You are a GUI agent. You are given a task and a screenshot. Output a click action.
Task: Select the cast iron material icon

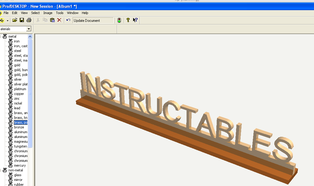[11, 46]
